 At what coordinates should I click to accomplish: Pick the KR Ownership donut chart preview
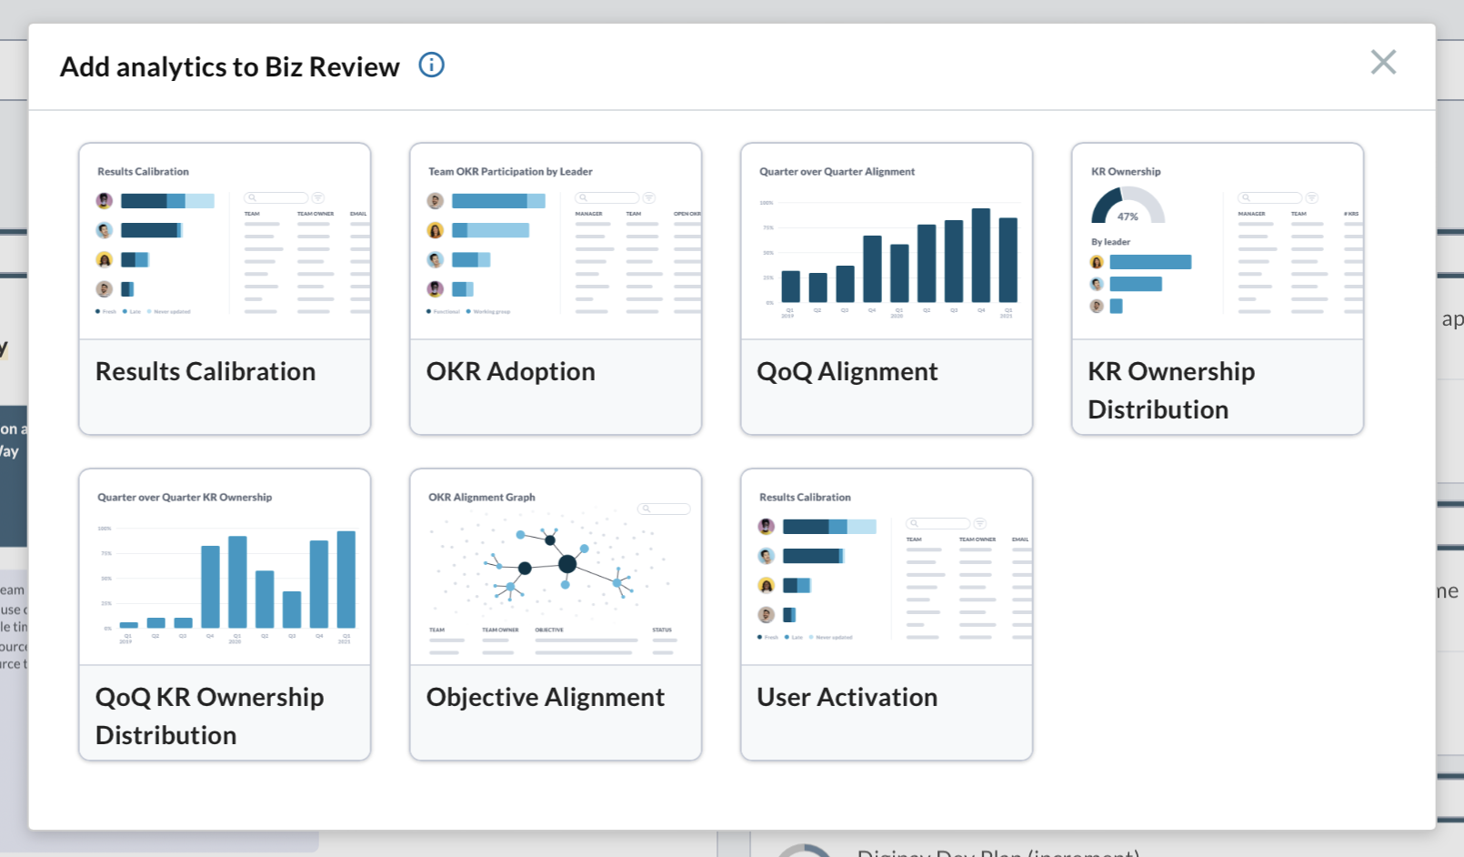coord(1218,242)
